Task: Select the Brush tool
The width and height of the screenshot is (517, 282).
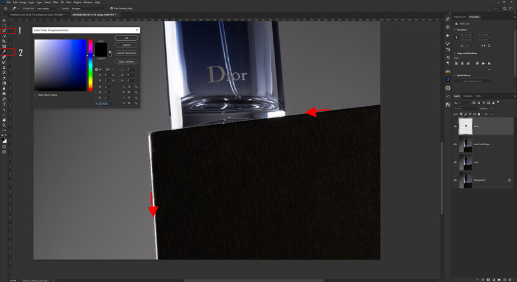Action: [x=4, y=62]
